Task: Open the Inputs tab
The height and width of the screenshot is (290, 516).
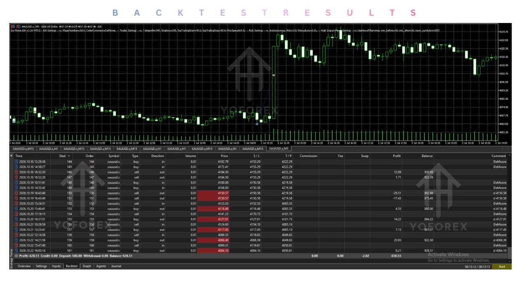Action: pyautogui.click(x=56, y=266)
